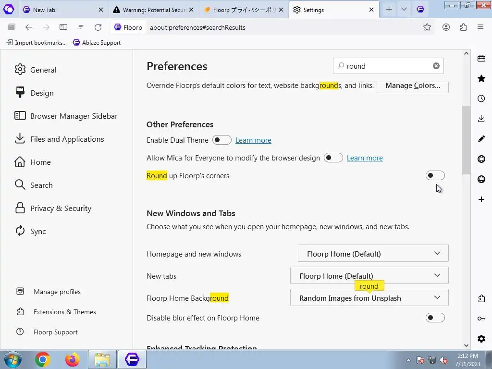Viewport: 492px width, 369px height.
Task: Open the tab list icon in toolbar
Action: point(81,27)
